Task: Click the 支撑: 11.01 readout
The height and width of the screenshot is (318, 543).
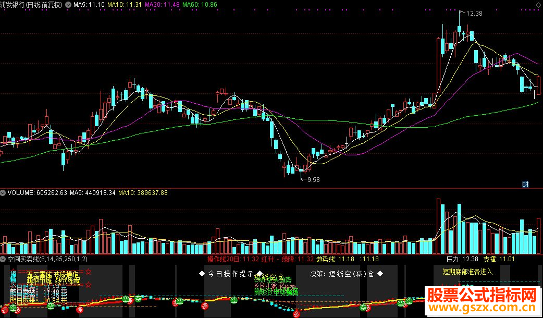Action: (x=499, y=259)
